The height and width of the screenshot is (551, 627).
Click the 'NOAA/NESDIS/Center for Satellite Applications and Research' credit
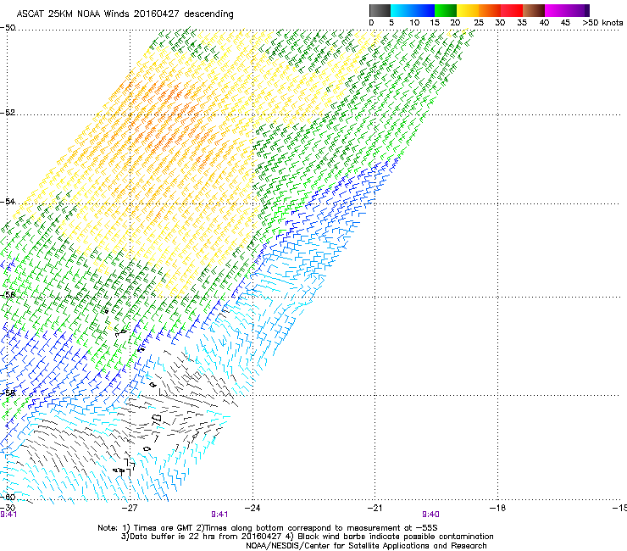click(366, 546)
